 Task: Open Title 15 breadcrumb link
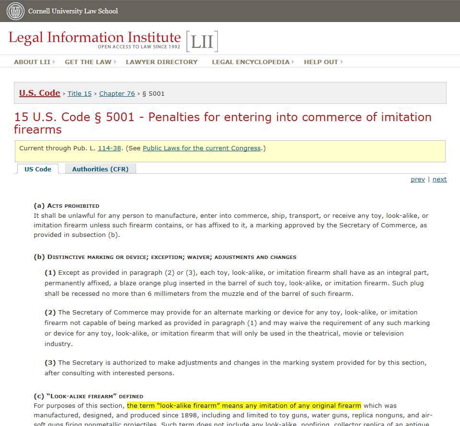(x=80, y=94)
